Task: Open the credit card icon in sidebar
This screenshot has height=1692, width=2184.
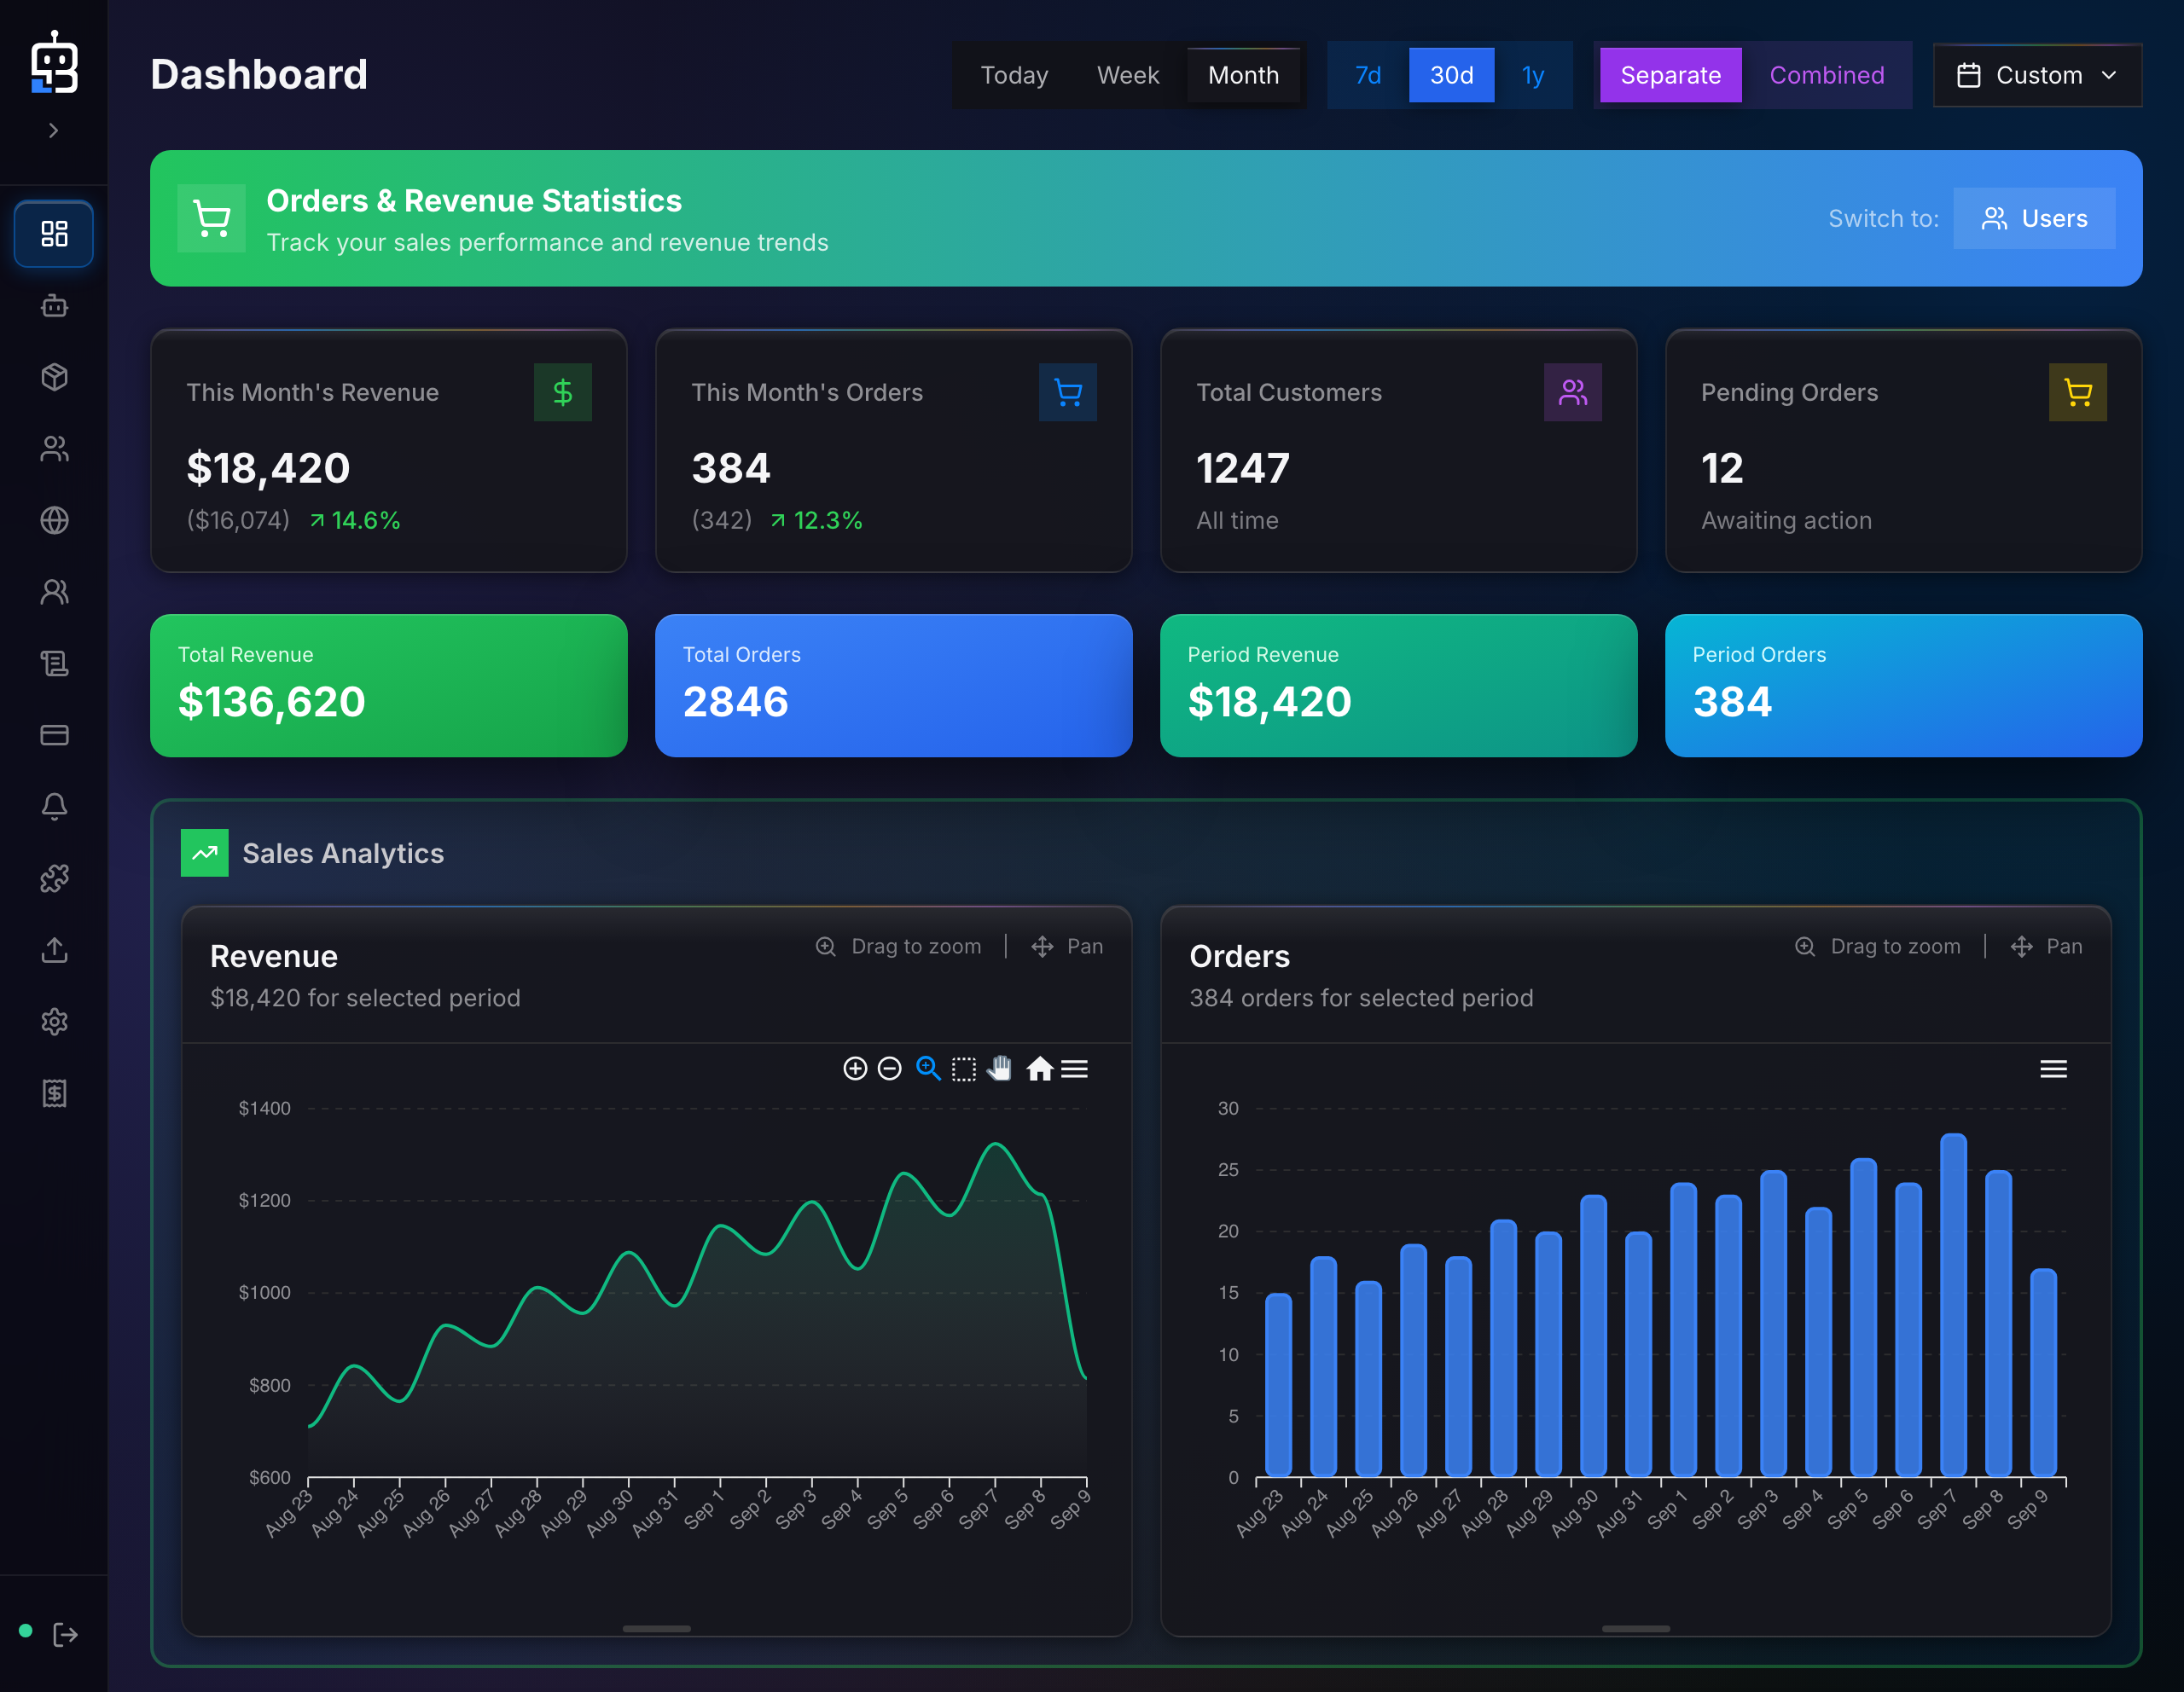Action: pyautogui.click(x=54, y=734)
